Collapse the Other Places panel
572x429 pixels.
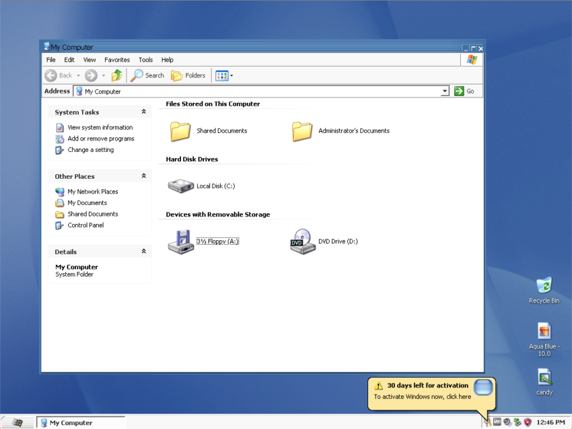(144, 175)
